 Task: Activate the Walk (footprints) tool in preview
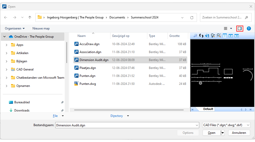pos(201,36)
